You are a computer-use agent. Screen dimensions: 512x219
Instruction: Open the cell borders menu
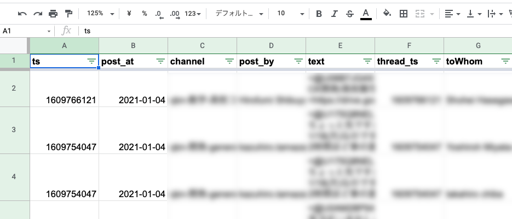point(404,14)
